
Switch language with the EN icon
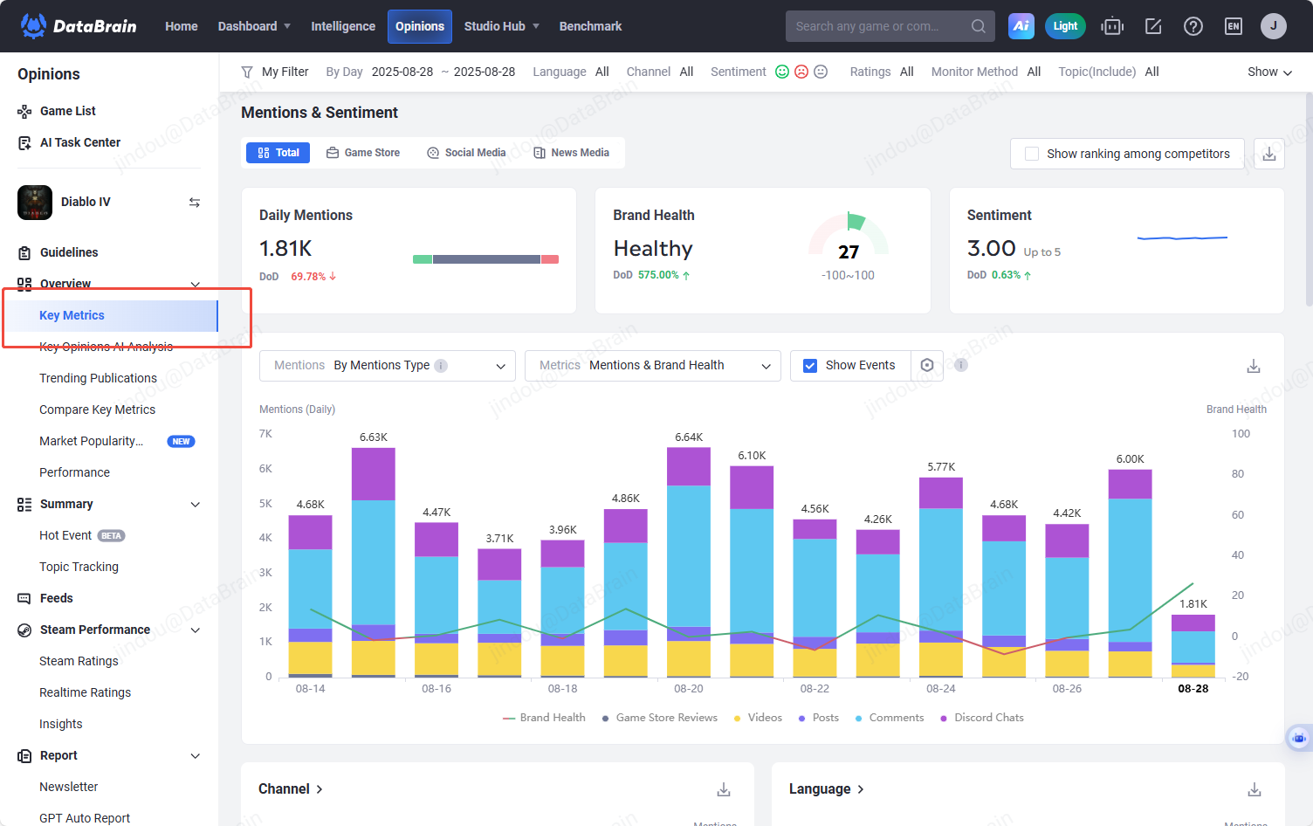(1234, 26)
